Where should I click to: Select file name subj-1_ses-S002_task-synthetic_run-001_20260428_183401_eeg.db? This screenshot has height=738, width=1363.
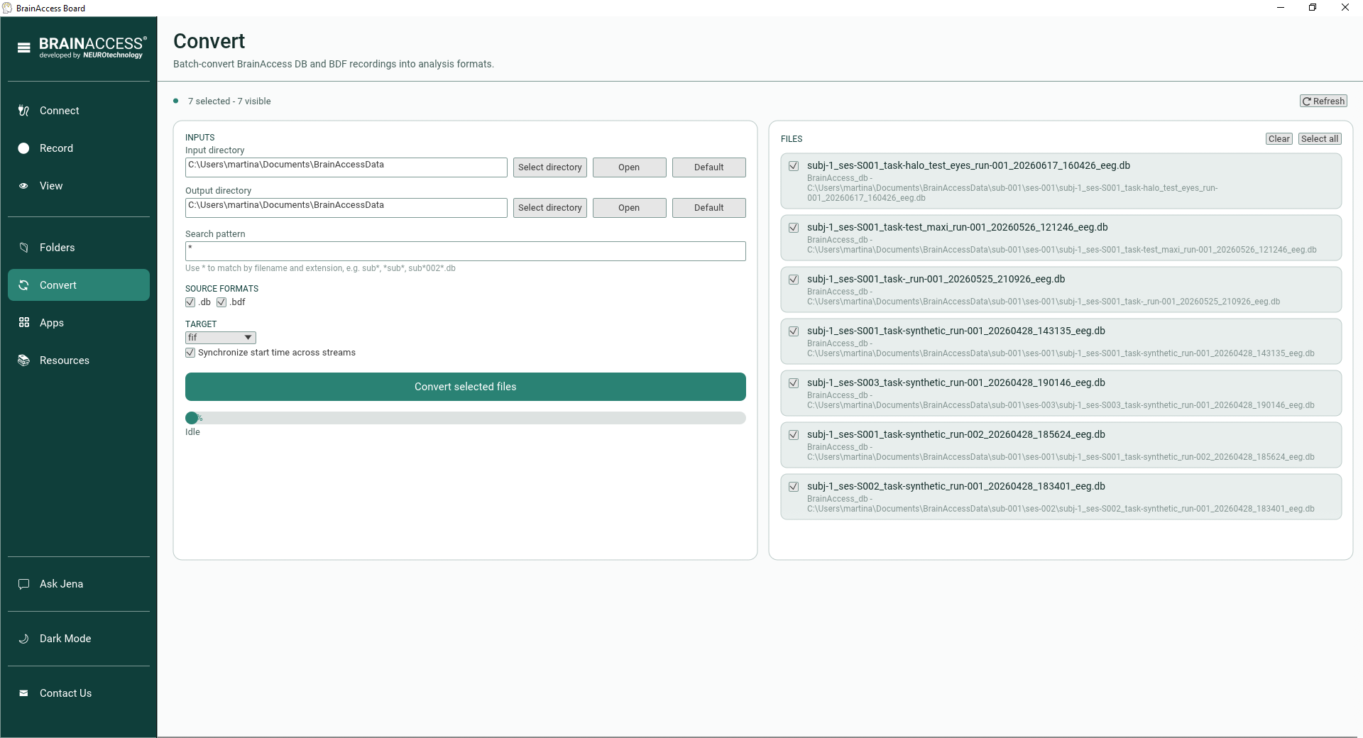[x=956, y=487]
